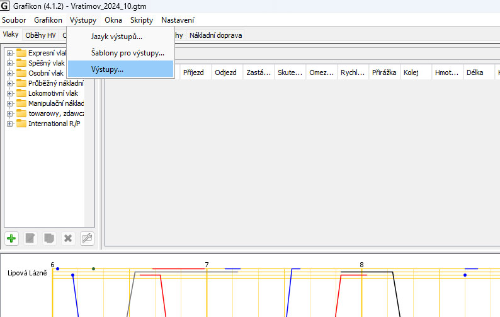Click the copy train icon
The width and height of the screenshot is (500, 317).
tap(49, 238)
